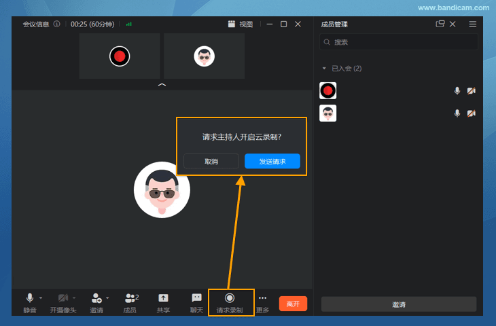Select the sunglasses avatar member row

point(399,113)
